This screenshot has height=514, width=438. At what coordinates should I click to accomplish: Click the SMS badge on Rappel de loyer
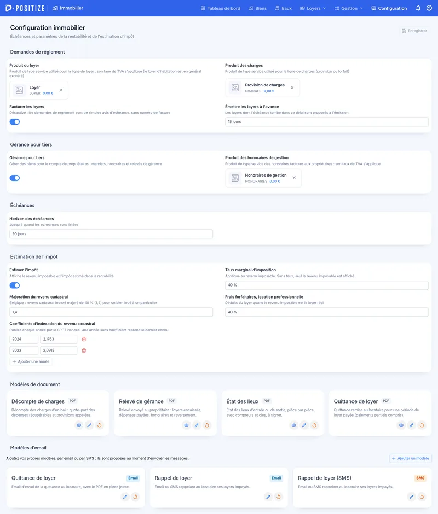[420, 478]
